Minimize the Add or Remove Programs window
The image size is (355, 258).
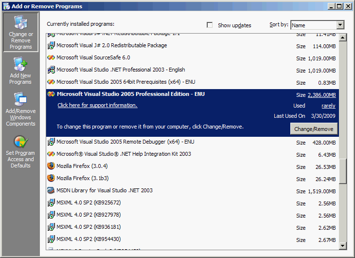tap(331, 6)
